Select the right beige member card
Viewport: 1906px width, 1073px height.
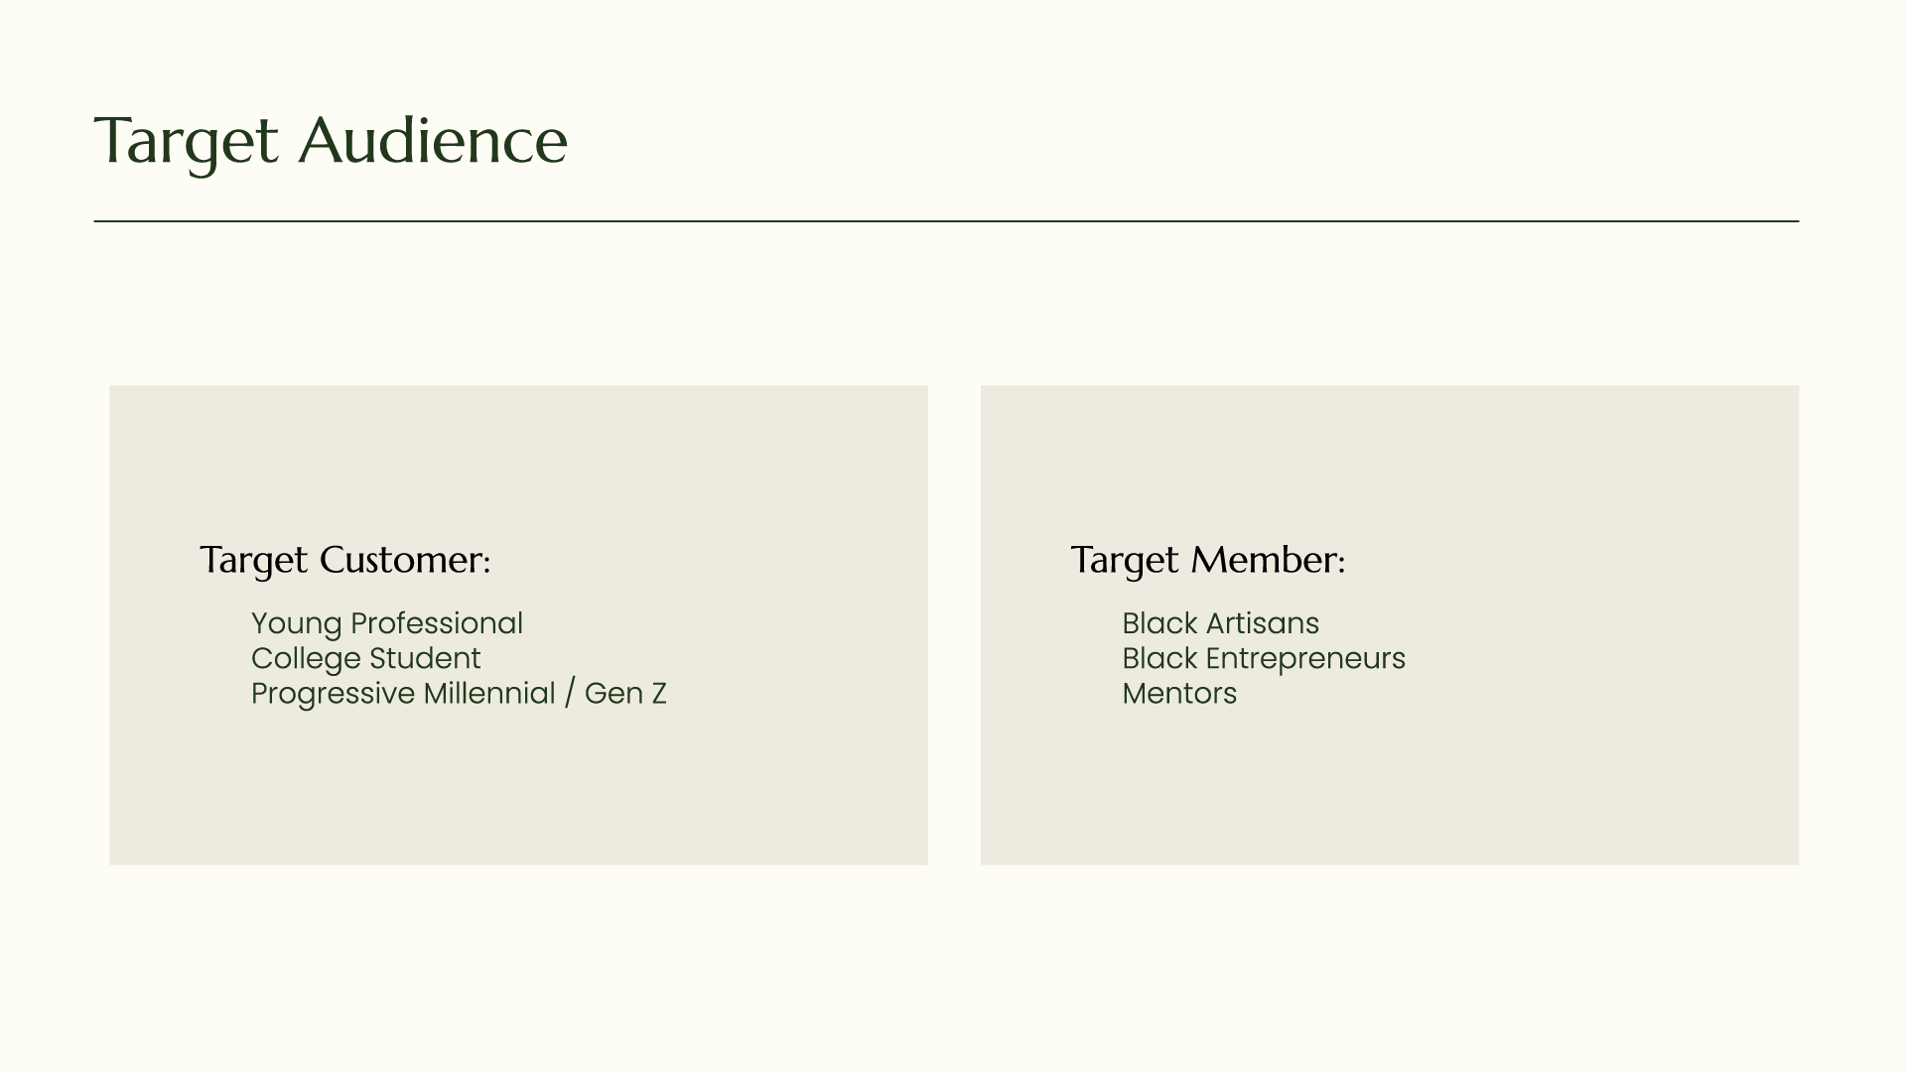click(x=1390, y=625)
